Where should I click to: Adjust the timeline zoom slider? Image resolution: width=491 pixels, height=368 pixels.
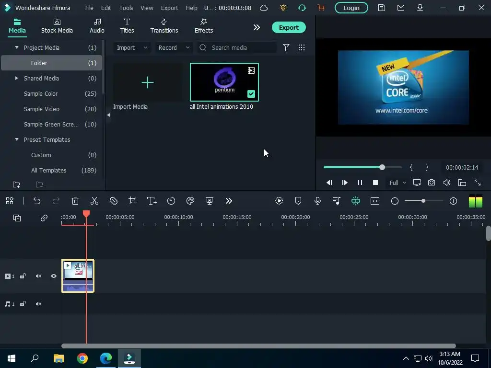pyautogui.click(x=424, y=201)
